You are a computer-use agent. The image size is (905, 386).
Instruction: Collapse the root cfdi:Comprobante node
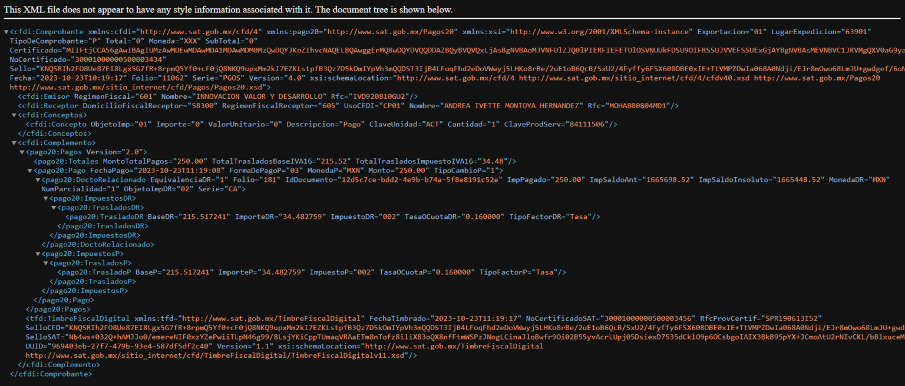6,31
